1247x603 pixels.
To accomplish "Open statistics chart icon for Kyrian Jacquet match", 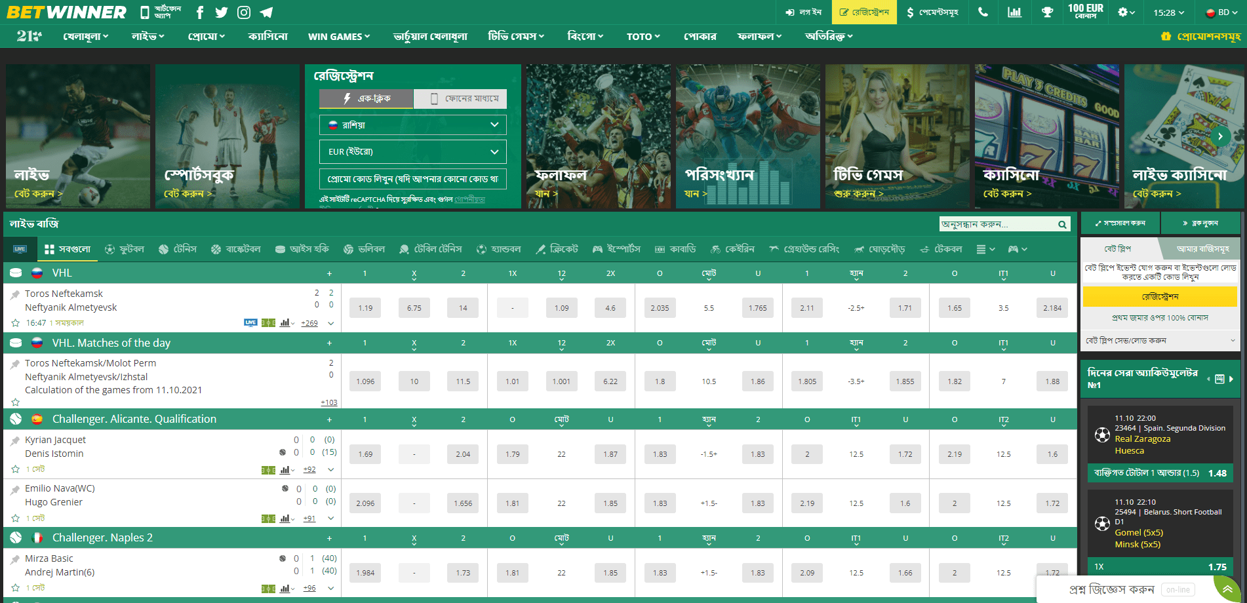I will pyautogui.click(x=287, y=469).
